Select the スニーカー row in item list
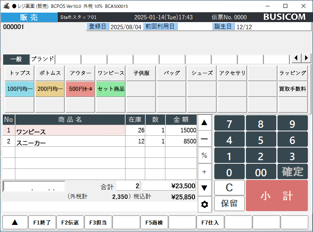The height and width of the screenshot is (232, 313). click(70, 142)
